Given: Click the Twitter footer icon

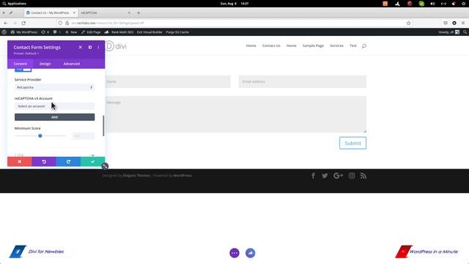Looking at the screenshot, I should (325, 176).
